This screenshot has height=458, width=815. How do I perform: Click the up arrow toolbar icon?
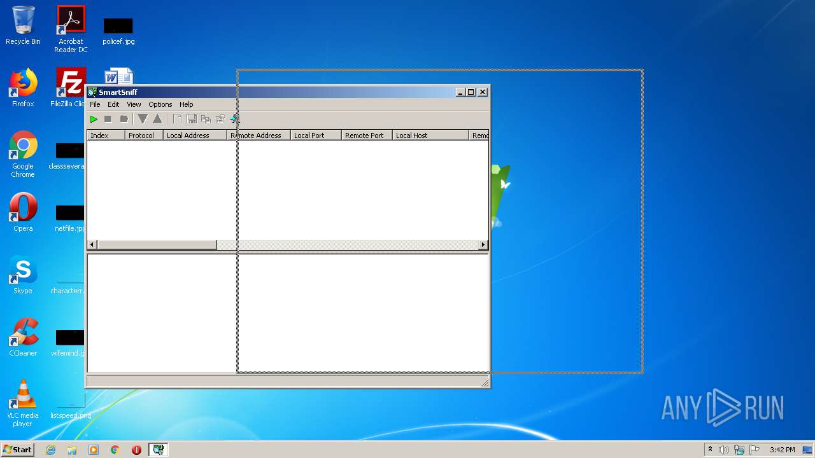pyautogui.click(x=157, y=119)
